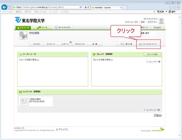
Task: Open the 設定 link in the header
Action: tap(142, 22)
